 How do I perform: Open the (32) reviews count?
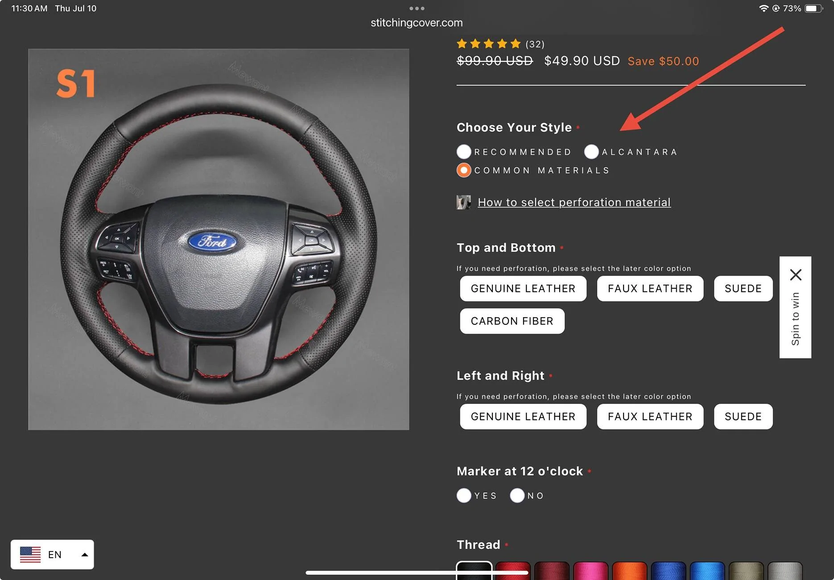(535, 44)
